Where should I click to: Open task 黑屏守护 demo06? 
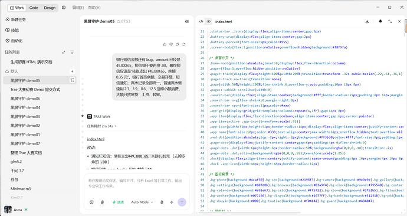point(25,99)
